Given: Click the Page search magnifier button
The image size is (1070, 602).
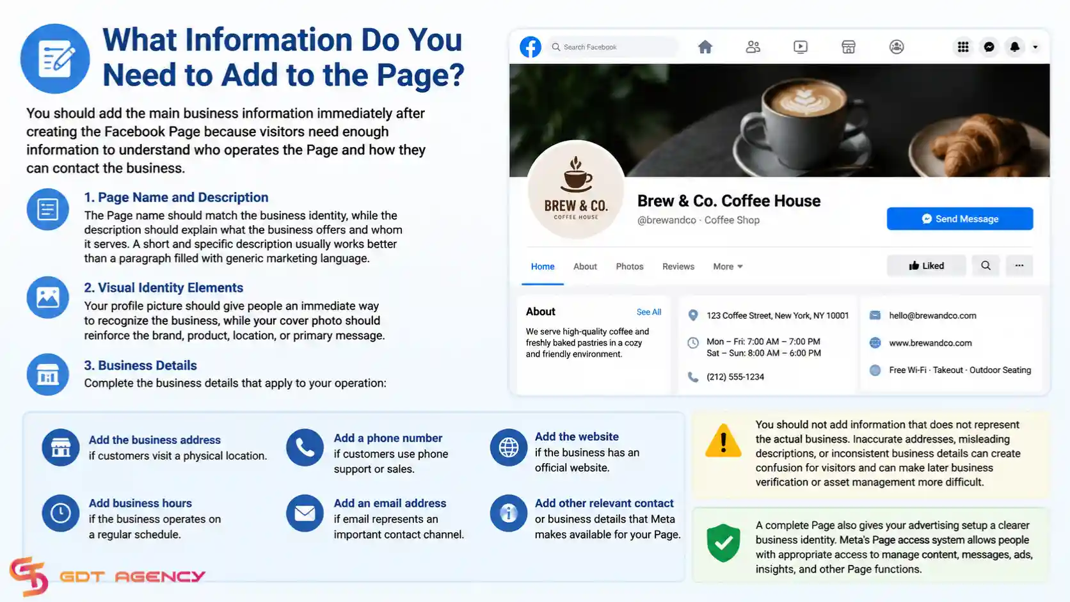Looking at the screenshot, I should (x=986, y=265).
